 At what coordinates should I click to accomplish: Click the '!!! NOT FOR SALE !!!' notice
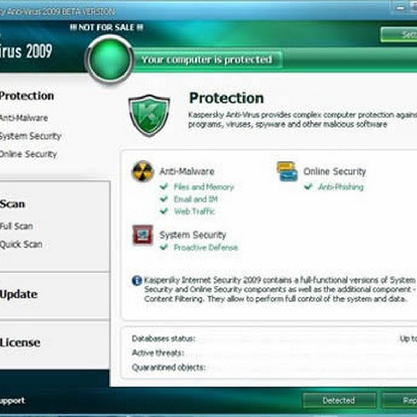click(x=107, y=28)
